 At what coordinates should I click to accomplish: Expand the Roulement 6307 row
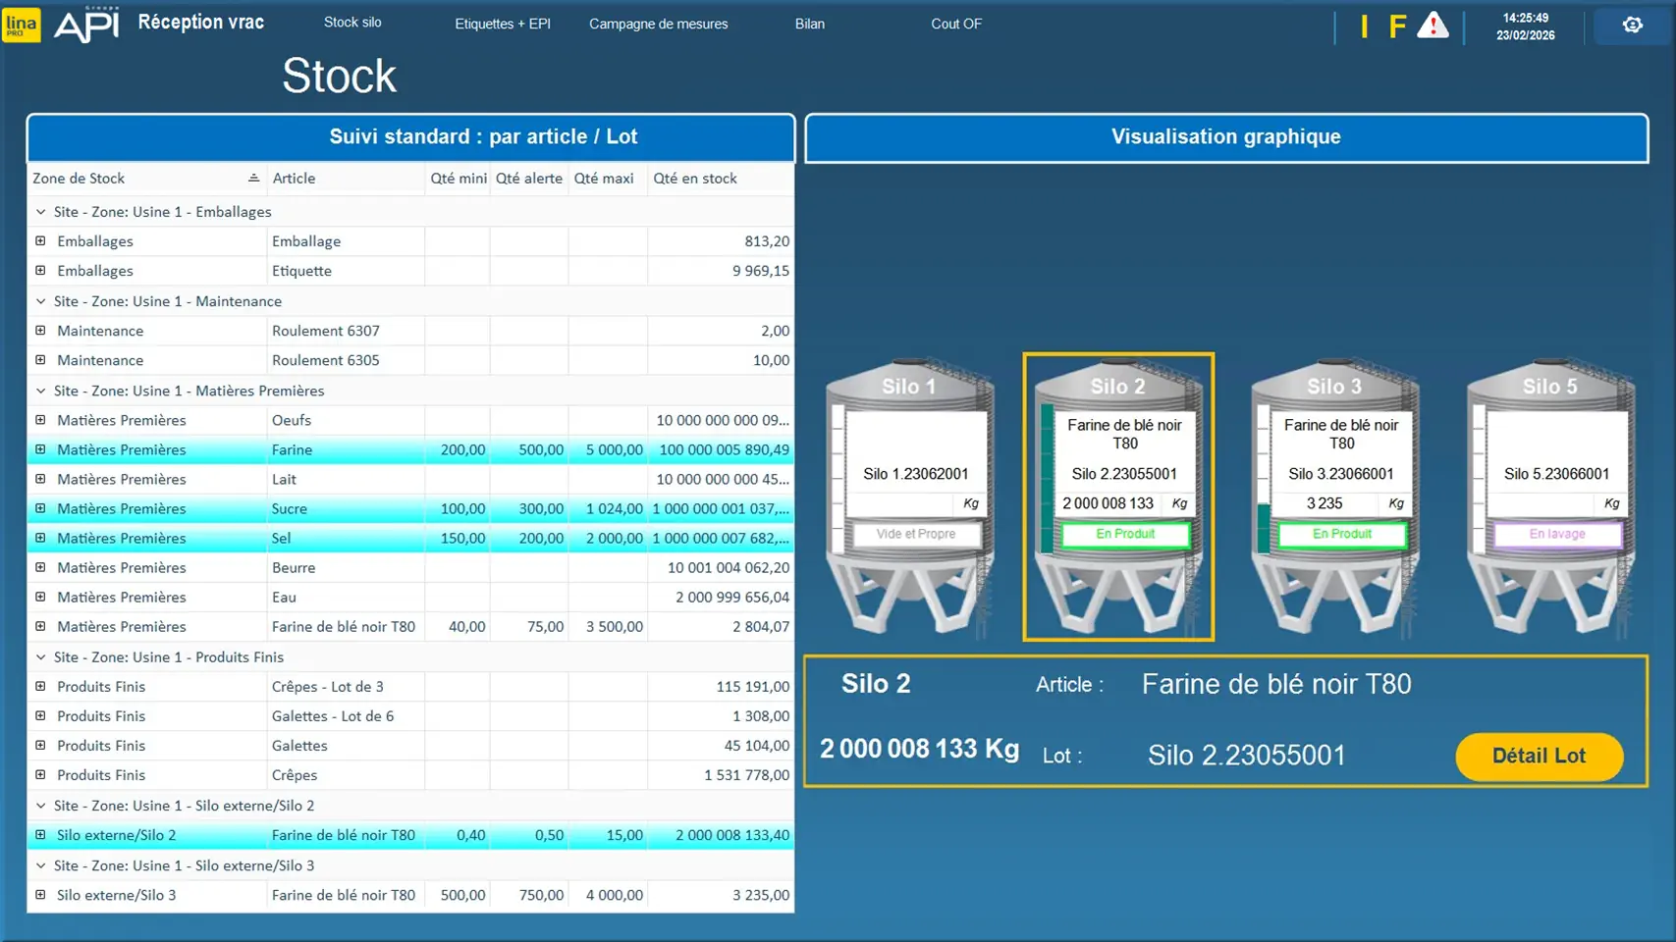tap(40, 331)
